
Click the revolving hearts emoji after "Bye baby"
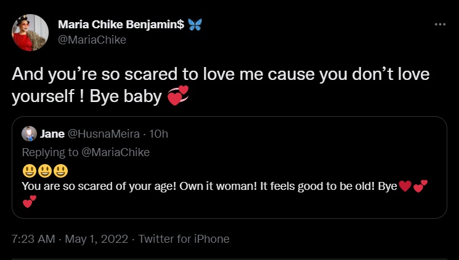tap(179, 98)
